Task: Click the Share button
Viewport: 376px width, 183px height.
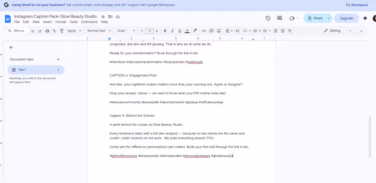Action: (x=315, y=18)
